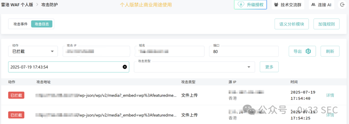
Task: Click the date field 2025-07-19 17:43:54
Action: tap(69, 67)
